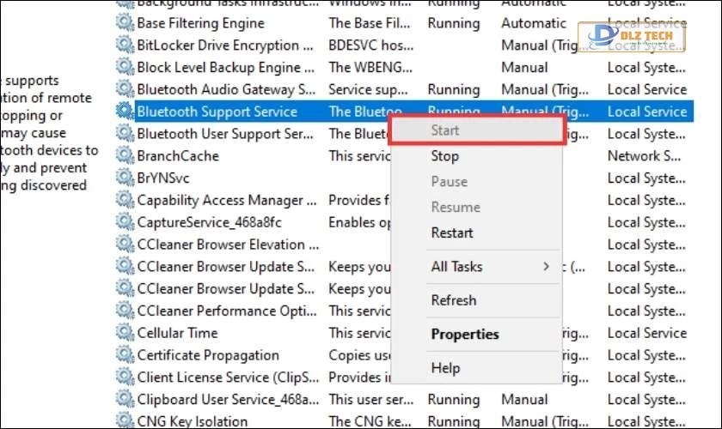Choose Stop from the context menu
This screenshot has width=722, height=429.
click(x=444, y=156)
